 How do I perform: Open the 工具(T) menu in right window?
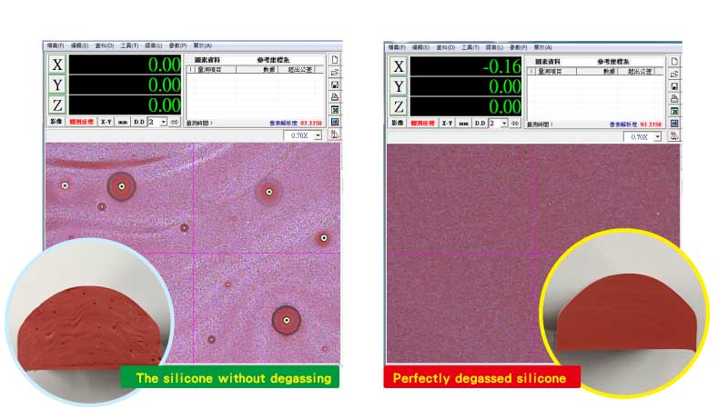coord(470,46)
